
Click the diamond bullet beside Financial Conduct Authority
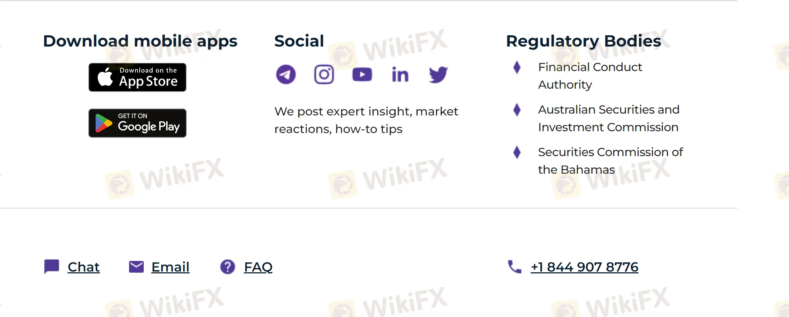[517, 67]
